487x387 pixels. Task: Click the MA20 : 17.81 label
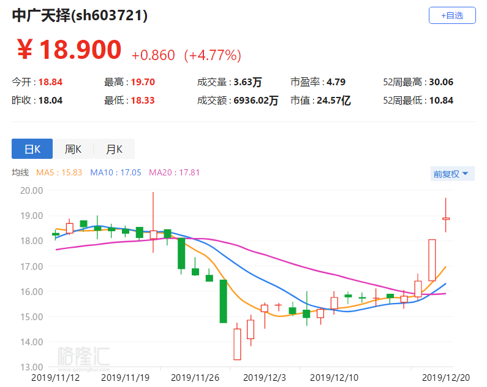coord(174,172)
